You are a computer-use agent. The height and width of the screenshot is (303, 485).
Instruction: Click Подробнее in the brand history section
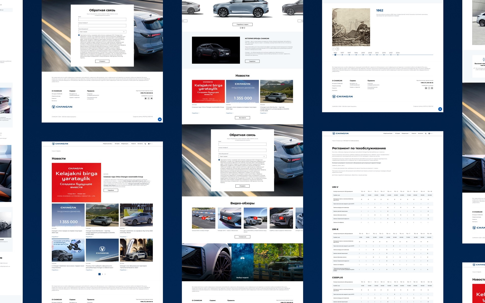[x=252, y=61]
